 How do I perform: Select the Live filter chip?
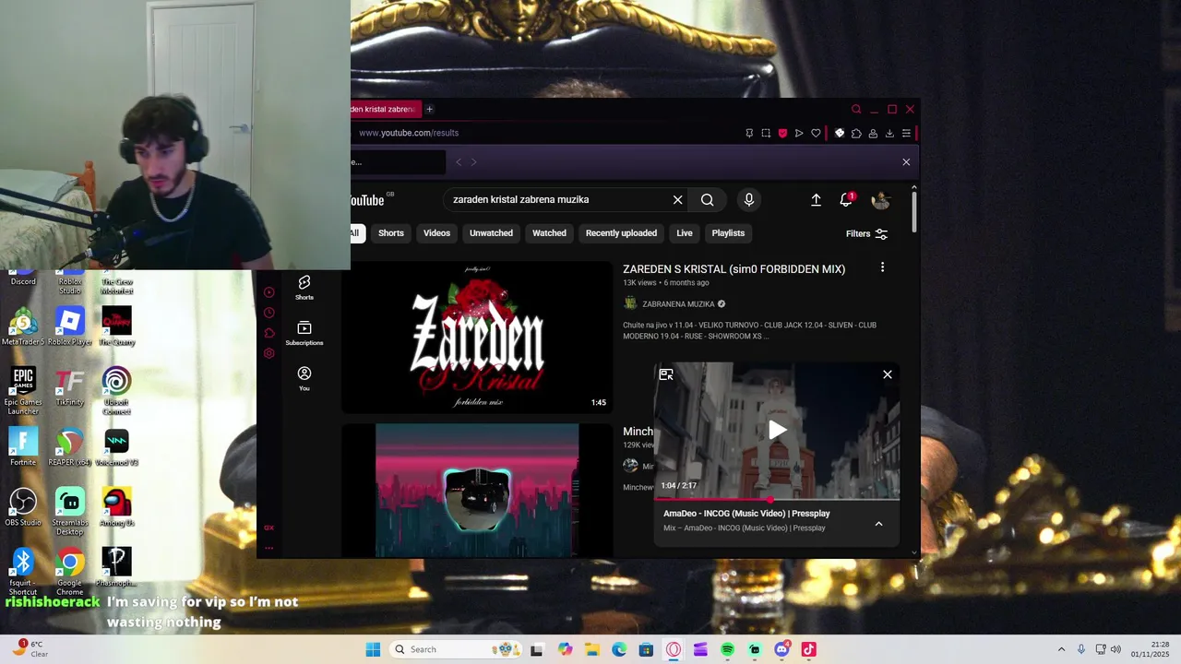685,233
